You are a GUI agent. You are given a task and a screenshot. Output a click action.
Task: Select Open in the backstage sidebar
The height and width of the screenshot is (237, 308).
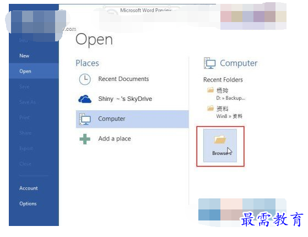[34, 71]
